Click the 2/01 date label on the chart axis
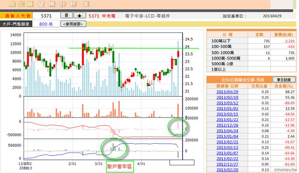The image size is (299, 173). 72,164
